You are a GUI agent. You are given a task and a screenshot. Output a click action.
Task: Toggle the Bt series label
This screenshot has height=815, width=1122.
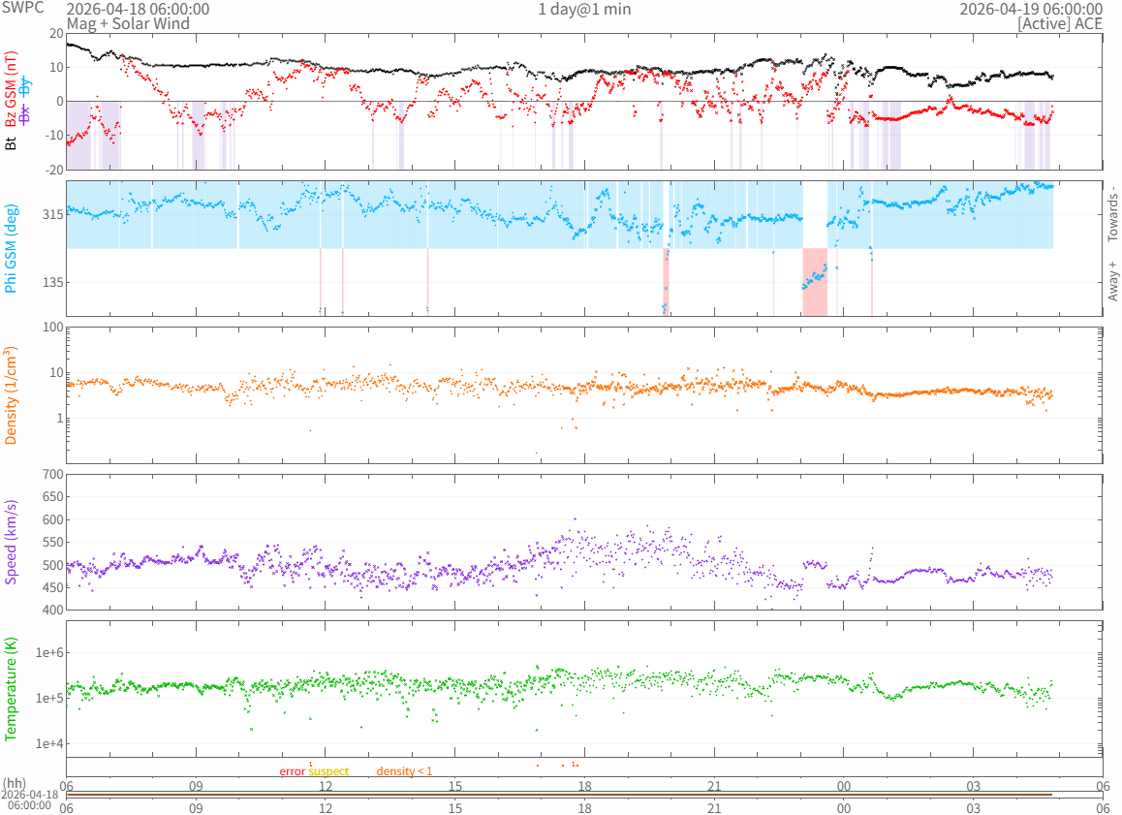(x=12, y=143)
